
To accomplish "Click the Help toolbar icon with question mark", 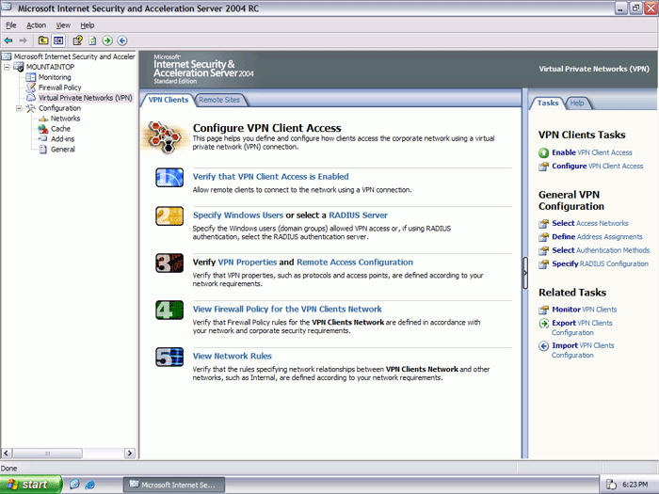I will click(78, 40).
